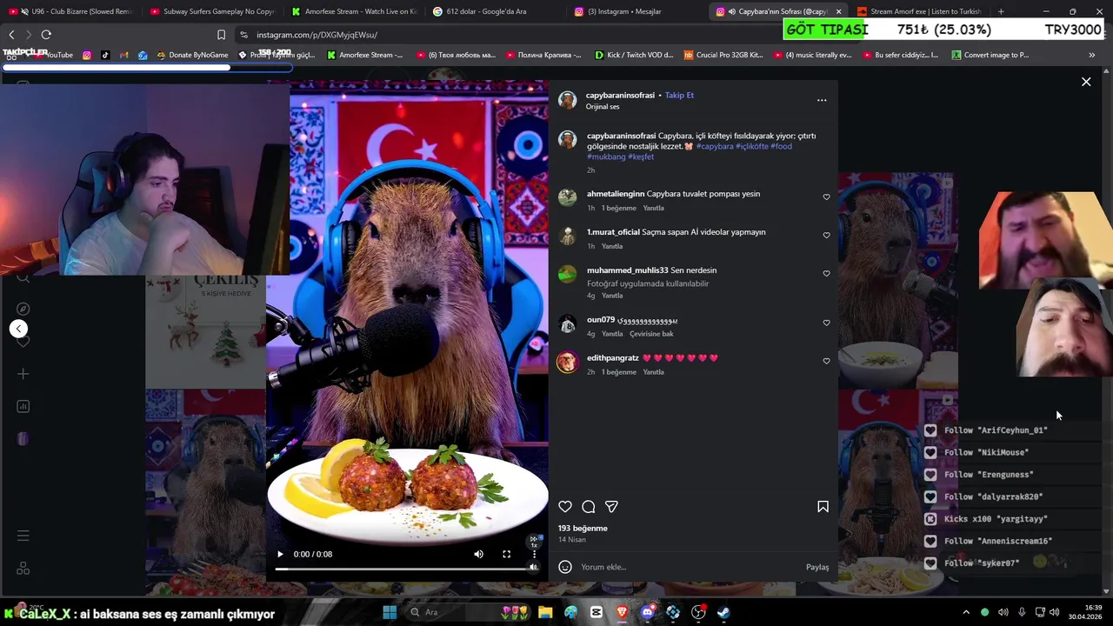Mute the video volume speaker icon

pos(478,554)
